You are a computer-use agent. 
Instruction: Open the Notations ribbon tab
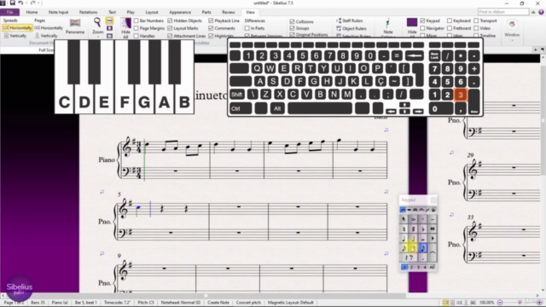coord(88,12)
